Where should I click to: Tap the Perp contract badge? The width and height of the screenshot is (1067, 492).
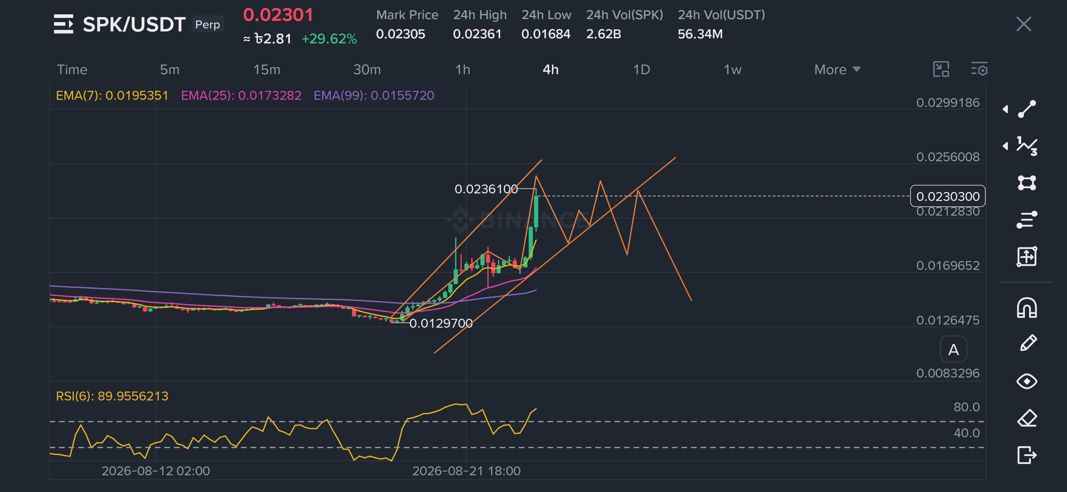point(208,24)
